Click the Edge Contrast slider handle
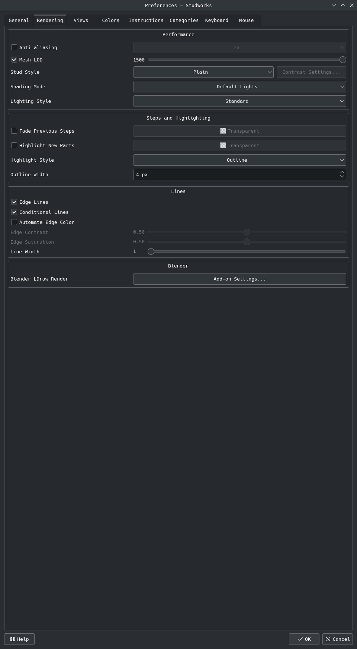This screenshot has height=649, width=357. (247, 232)
